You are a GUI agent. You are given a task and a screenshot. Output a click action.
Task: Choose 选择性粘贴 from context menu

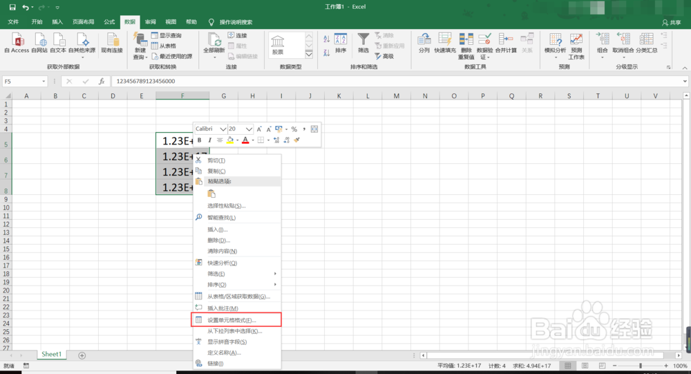pos(236,205)
